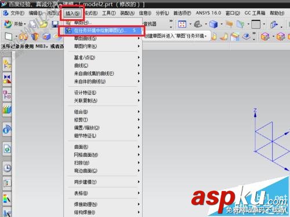Click the 开始 start button
The image size is (290, 217).
15,24
